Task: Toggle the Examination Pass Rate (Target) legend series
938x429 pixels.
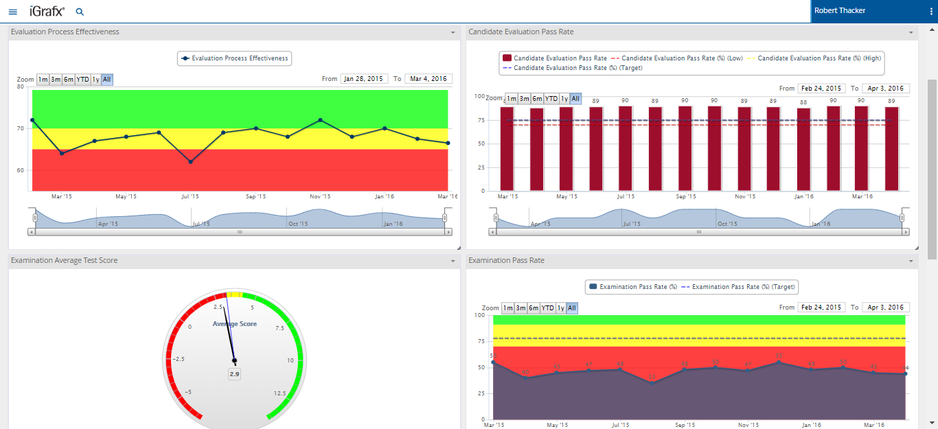Action: click(x=738, y=287)
